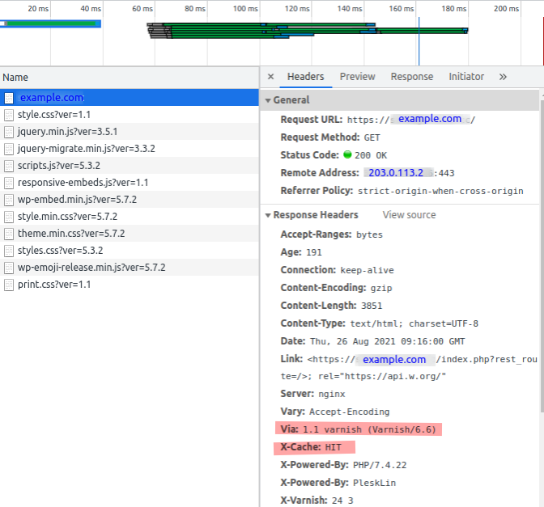Select the example.com request row
This screenshot has height=507, width=544.
[x=129, y=98]
